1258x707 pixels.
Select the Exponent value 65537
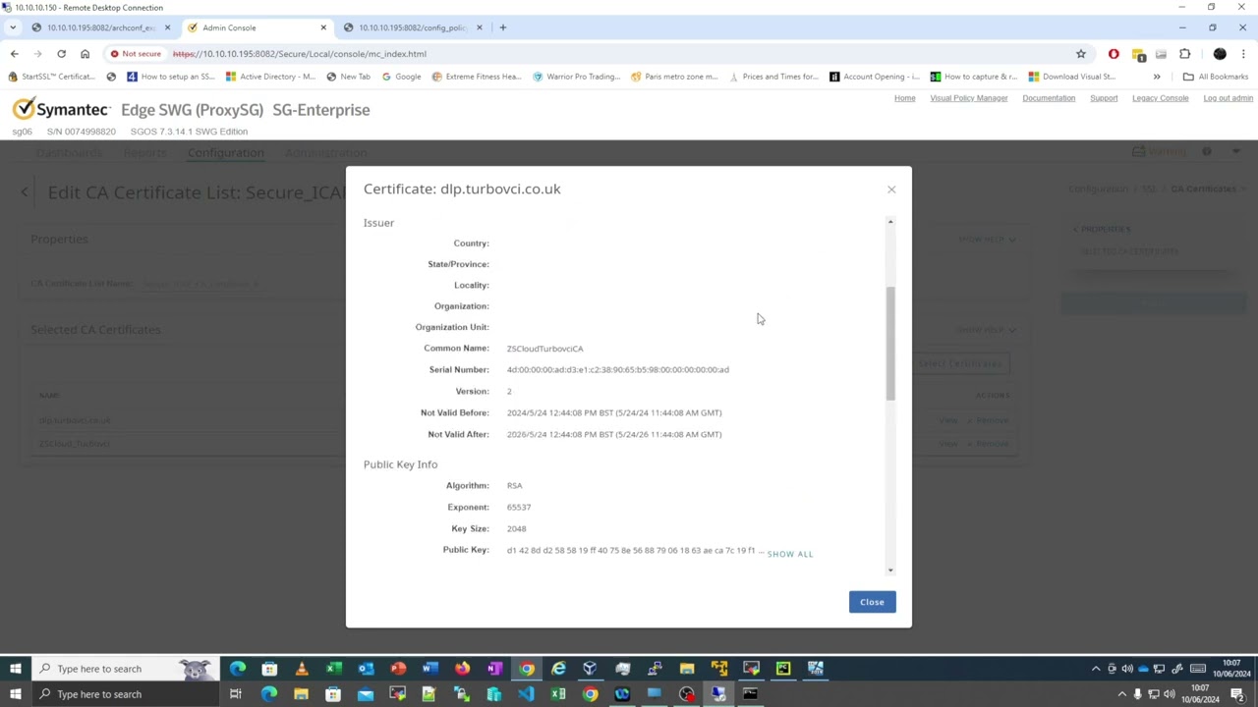pyautogui.click(x=518, y=507)
